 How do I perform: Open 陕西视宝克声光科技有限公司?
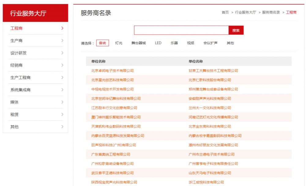pyautogui.click(x=114, y=182)
